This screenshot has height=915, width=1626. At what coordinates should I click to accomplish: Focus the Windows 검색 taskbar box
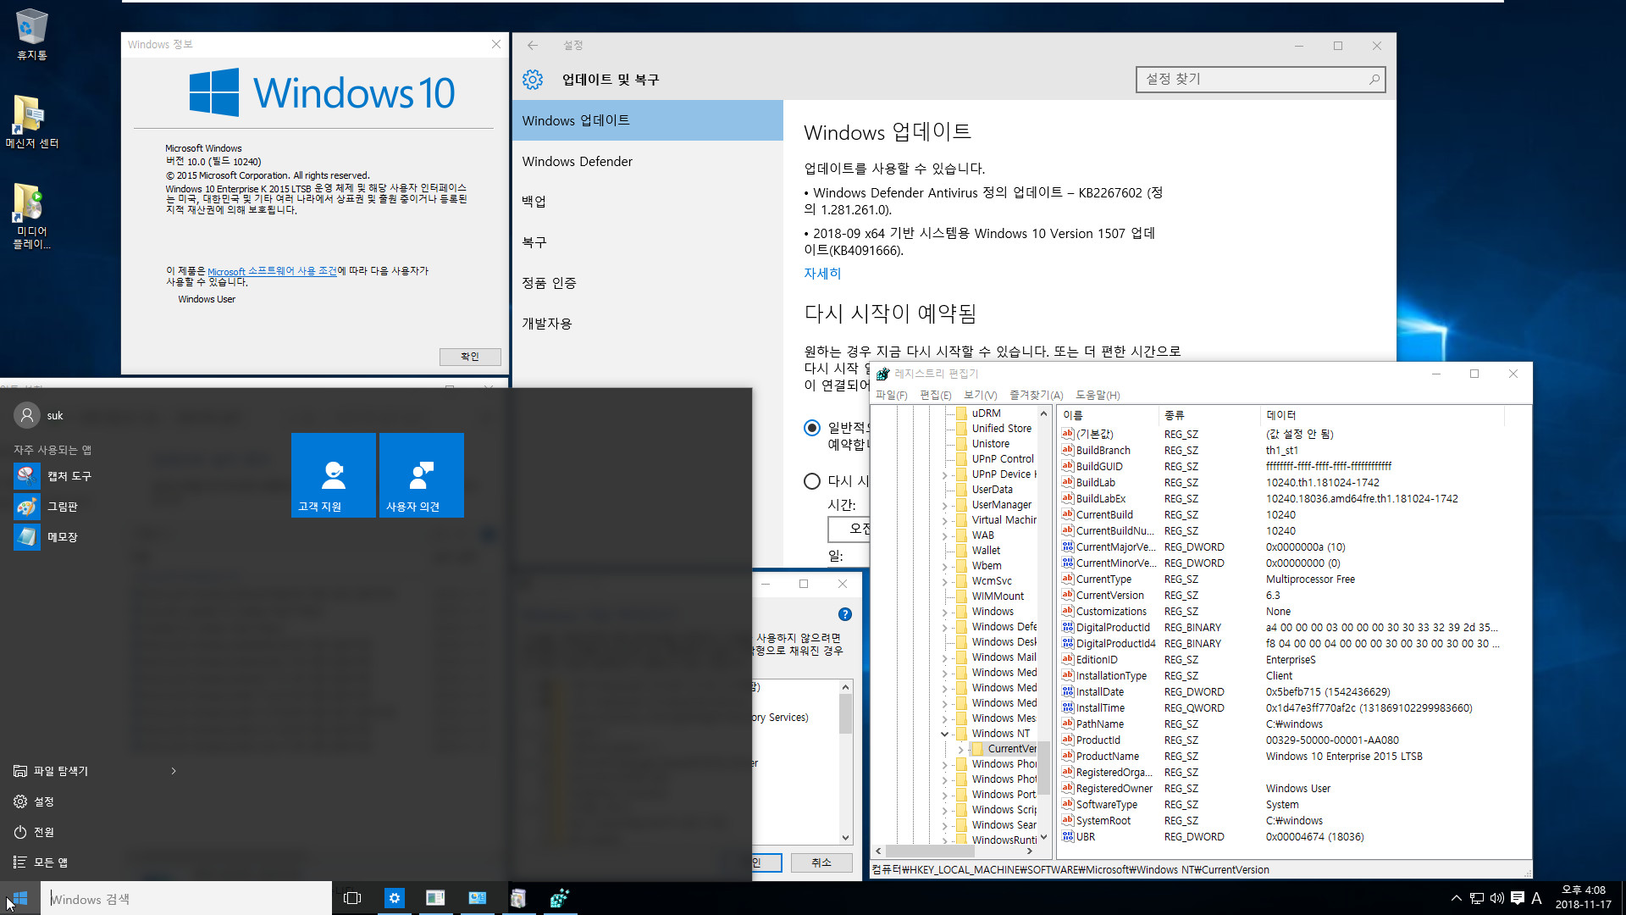click(186, 898)
